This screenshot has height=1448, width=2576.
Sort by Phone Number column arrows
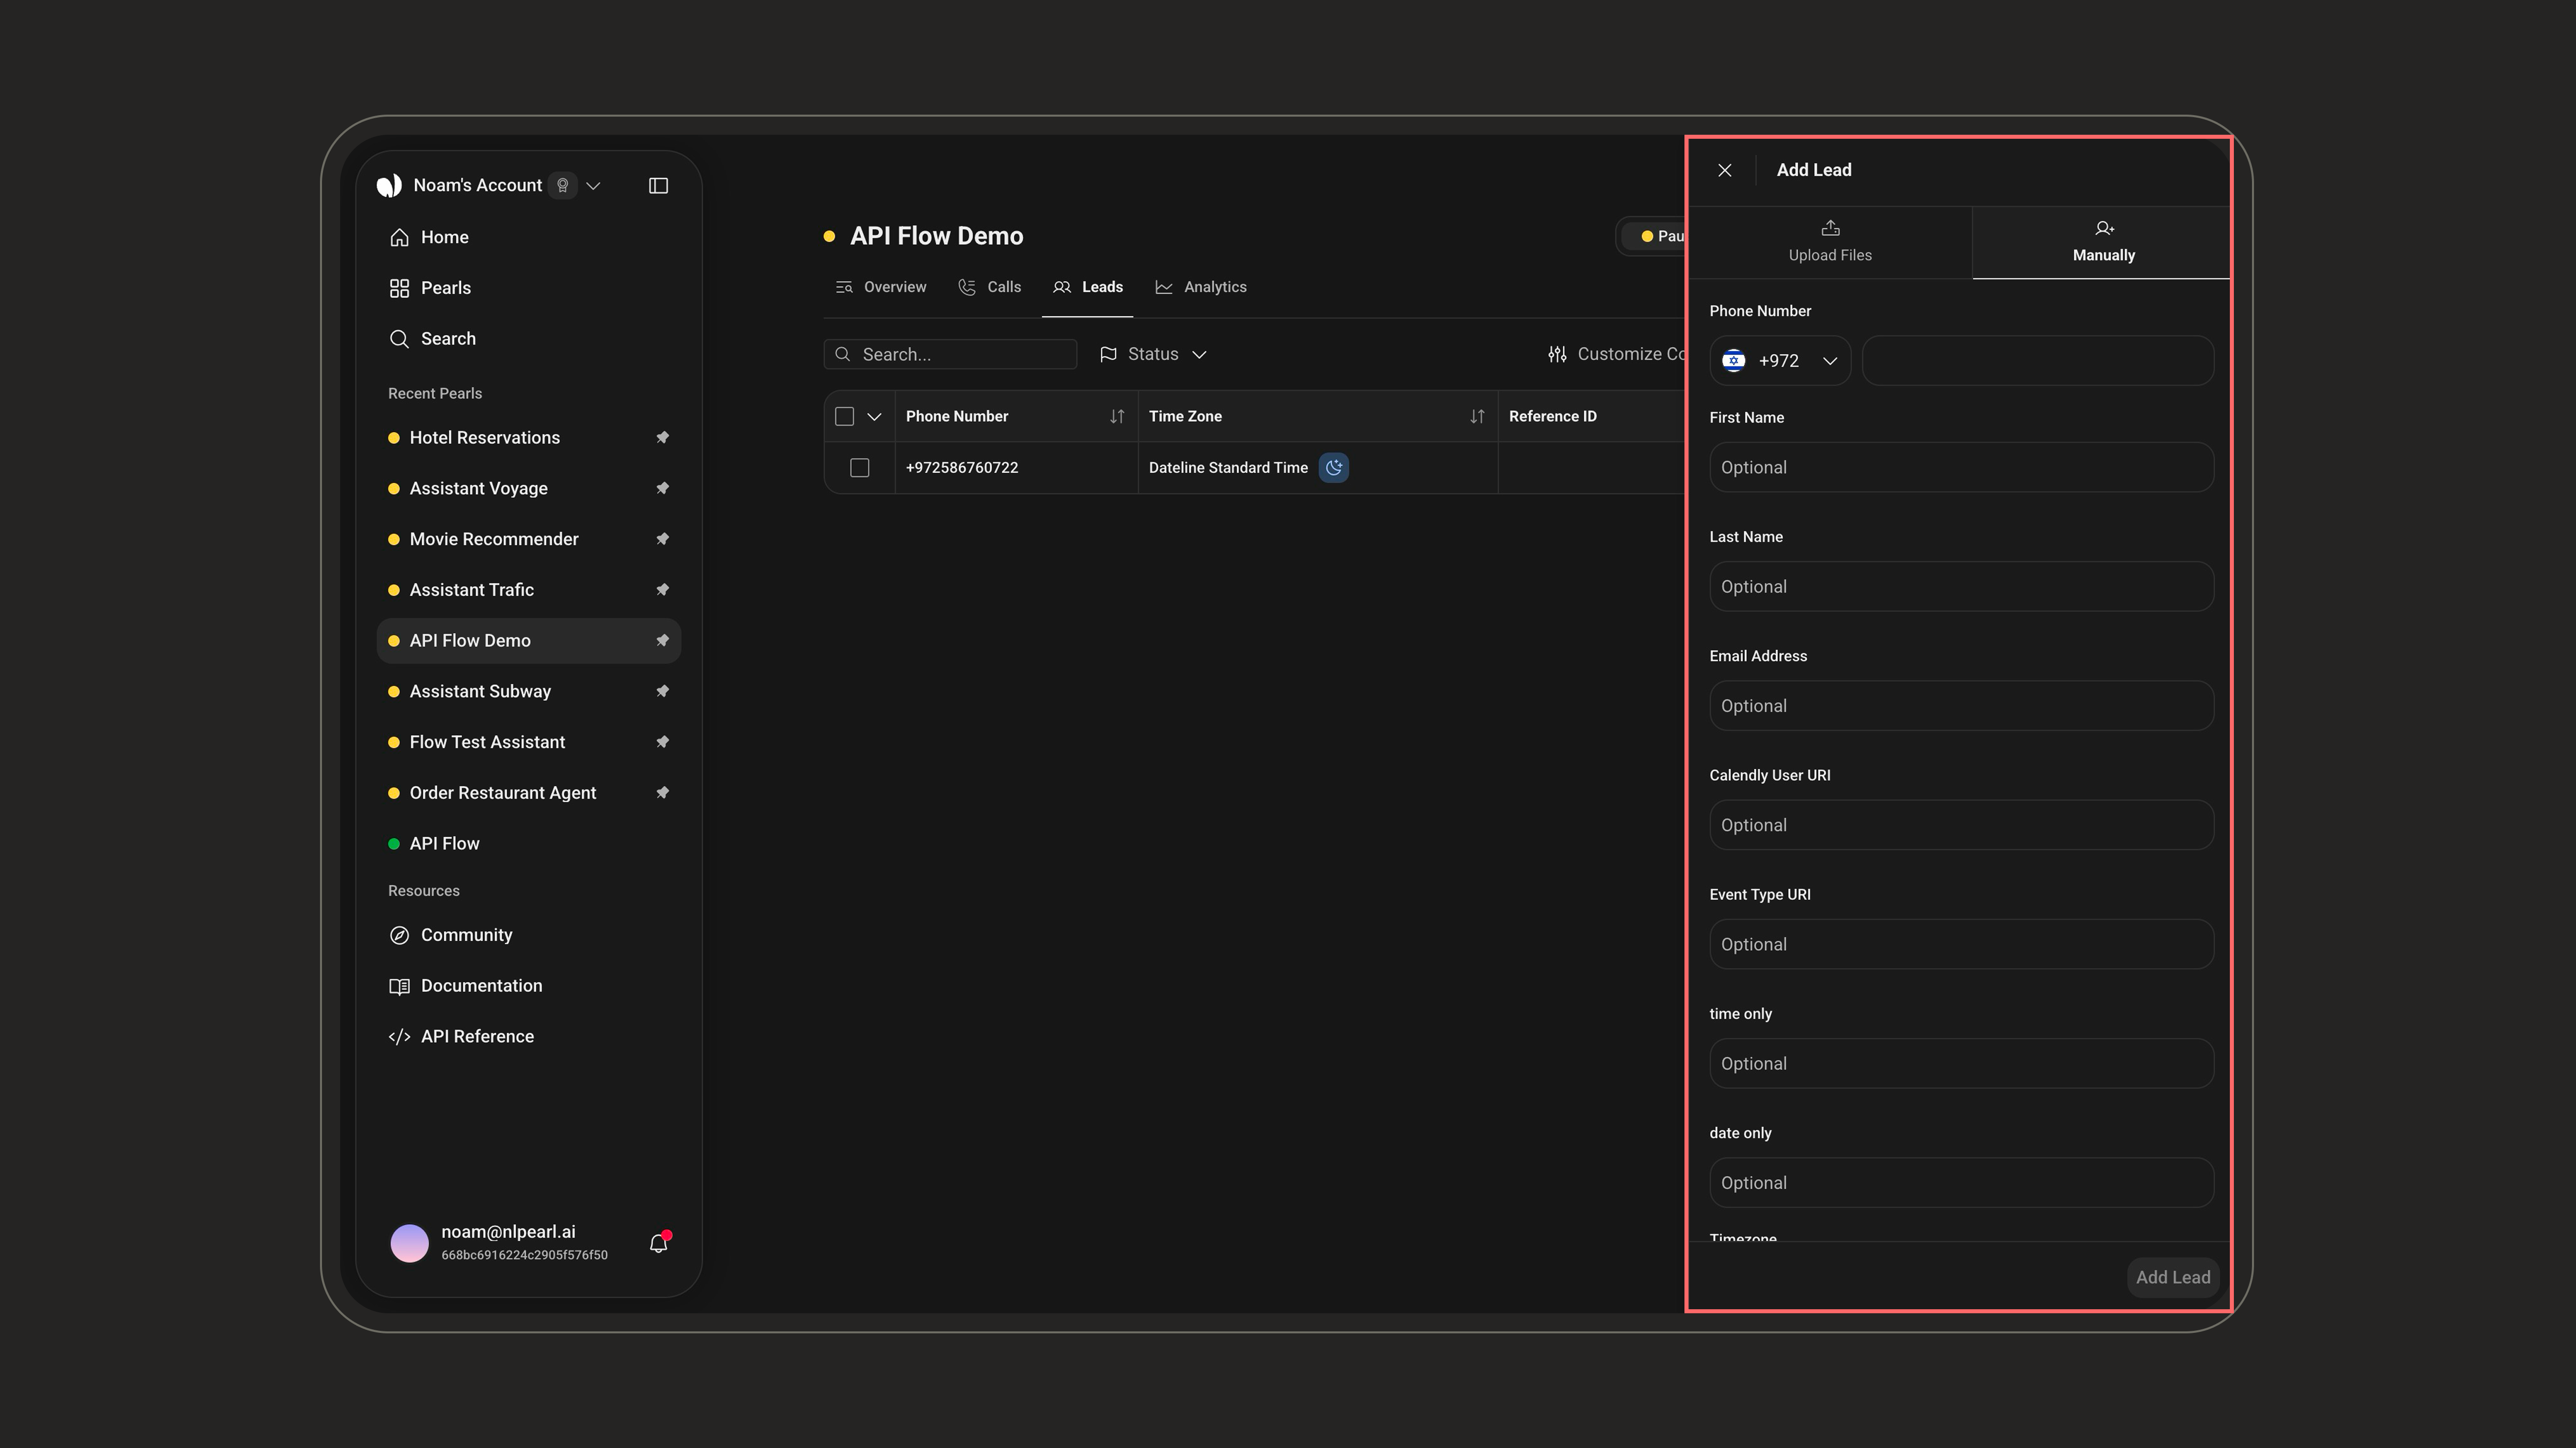tap(1117, 417)
